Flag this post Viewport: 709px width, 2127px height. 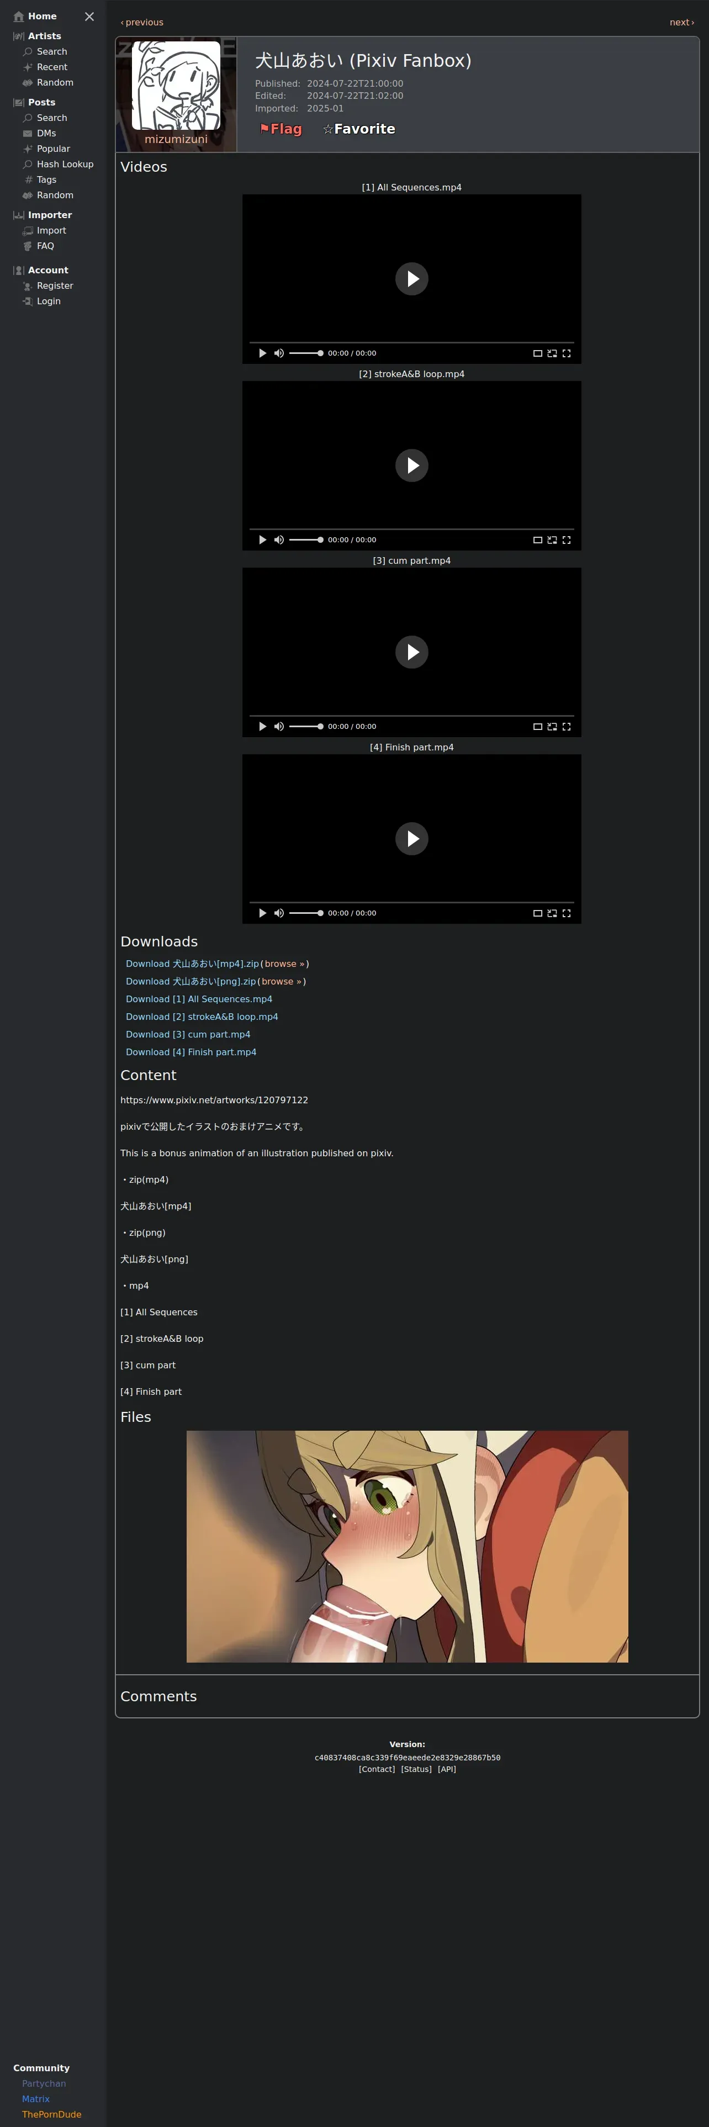tap(281, 129)
